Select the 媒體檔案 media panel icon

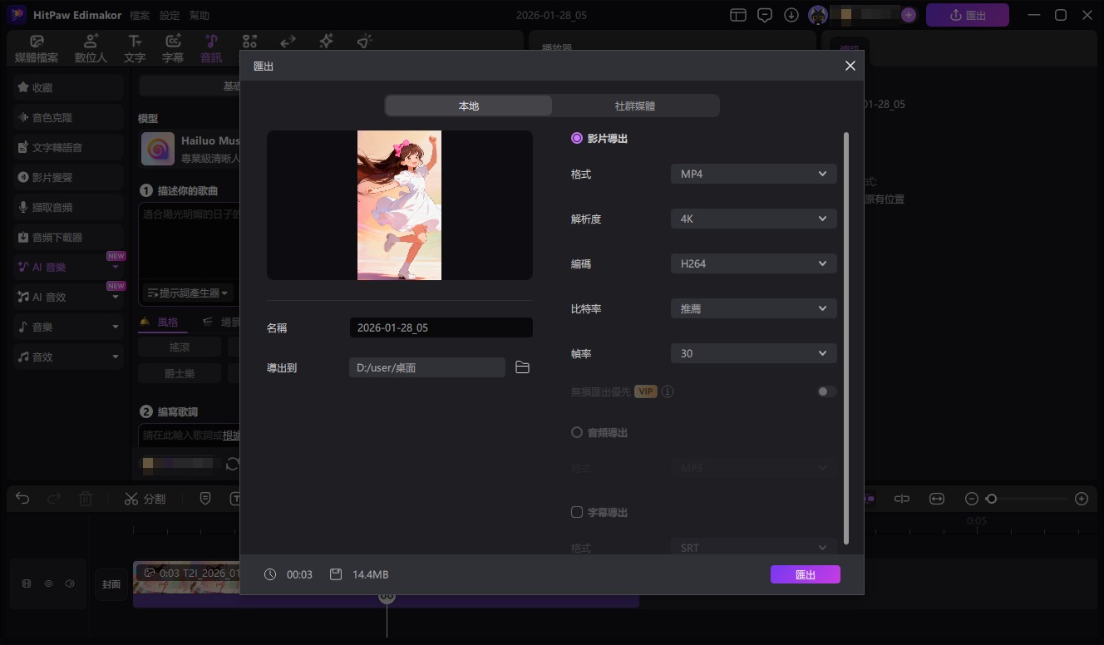pyautogui.click(x=37, y=47)
